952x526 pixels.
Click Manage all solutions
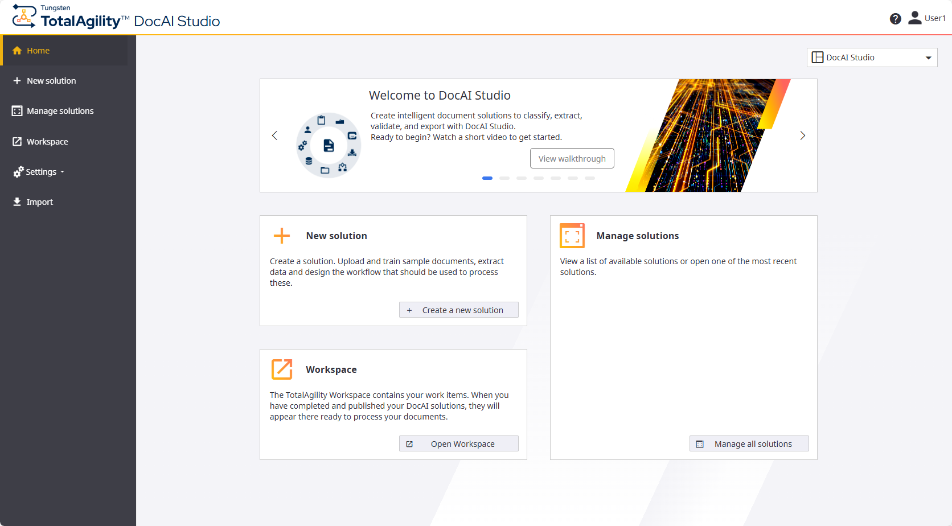coord(749,443)
